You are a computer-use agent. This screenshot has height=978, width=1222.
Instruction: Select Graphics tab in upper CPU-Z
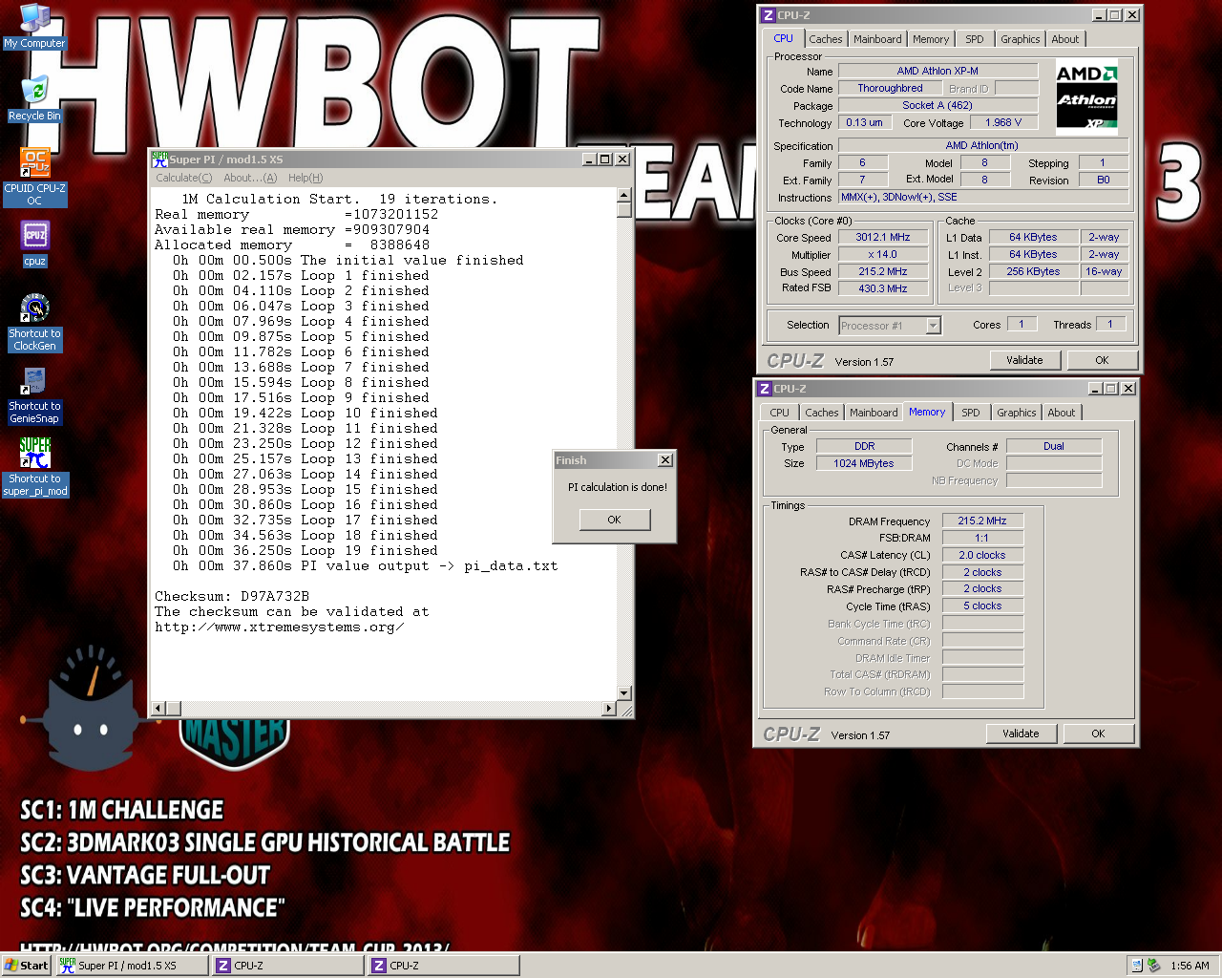pyautogui.click(x=1020, y=39)
